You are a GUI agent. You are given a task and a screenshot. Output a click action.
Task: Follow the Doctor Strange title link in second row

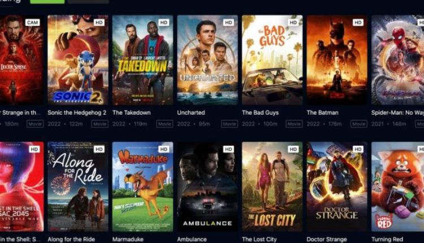[x=327, y=240]
